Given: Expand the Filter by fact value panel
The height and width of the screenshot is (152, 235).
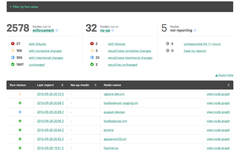Looking at the screenshot, I should (24, 7).
